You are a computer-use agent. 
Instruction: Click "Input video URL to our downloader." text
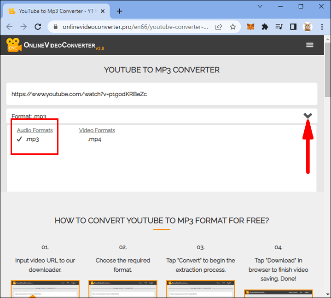coord(45,265)
